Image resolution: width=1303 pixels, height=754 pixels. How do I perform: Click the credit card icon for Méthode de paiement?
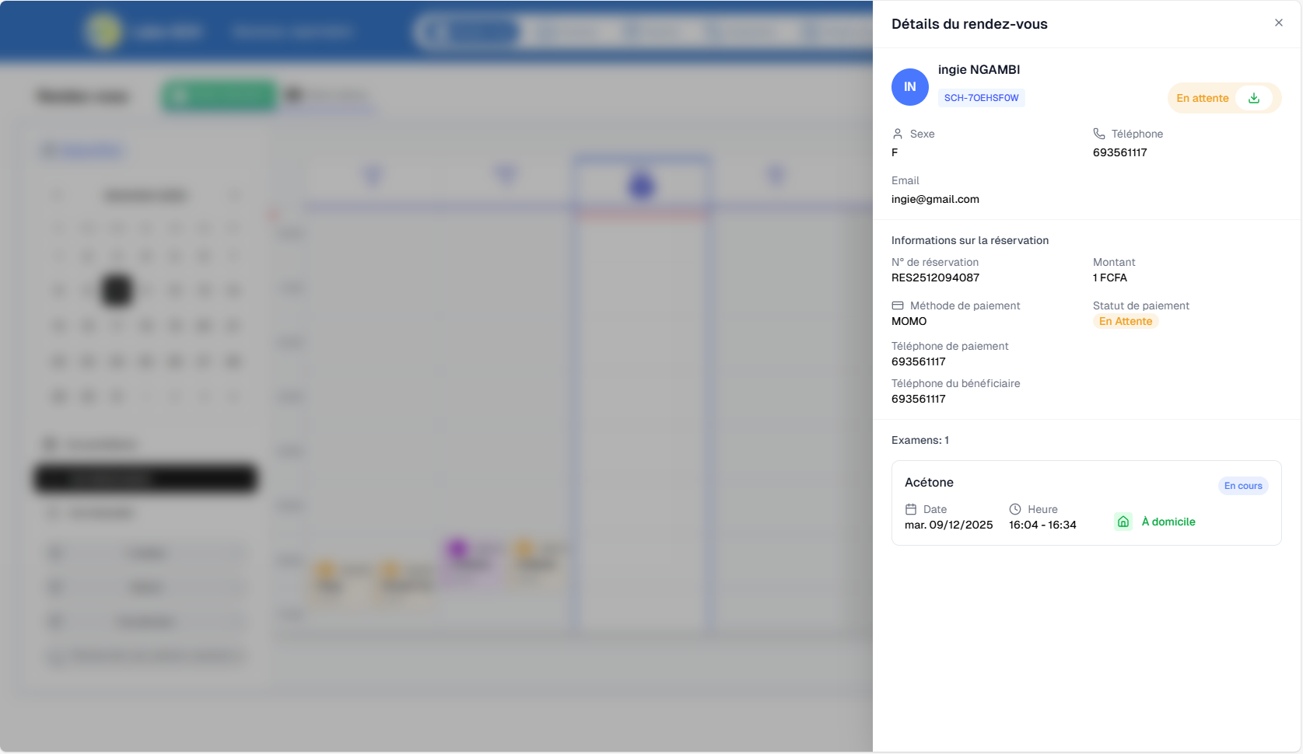[x=898, y=305]
